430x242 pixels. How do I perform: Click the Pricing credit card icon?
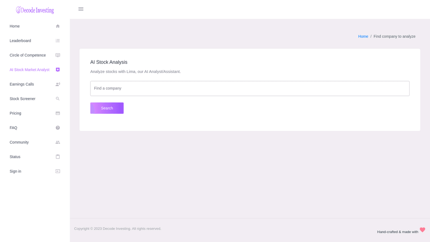[x=58, y=113]
